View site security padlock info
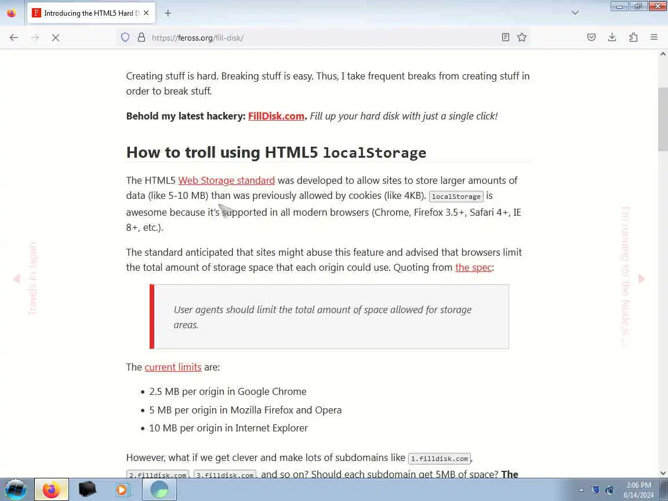This screenshot has height=501, width=668. [x=141, y=38]
